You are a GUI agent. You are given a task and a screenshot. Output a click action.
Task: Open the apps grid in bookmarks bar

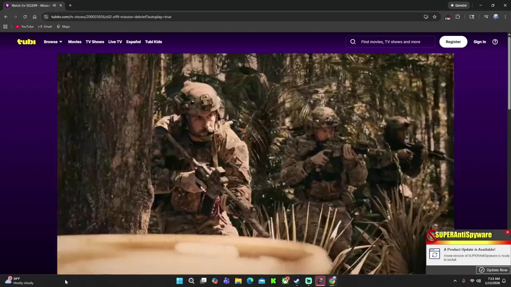pyautogui.click(x=5, y=27)
